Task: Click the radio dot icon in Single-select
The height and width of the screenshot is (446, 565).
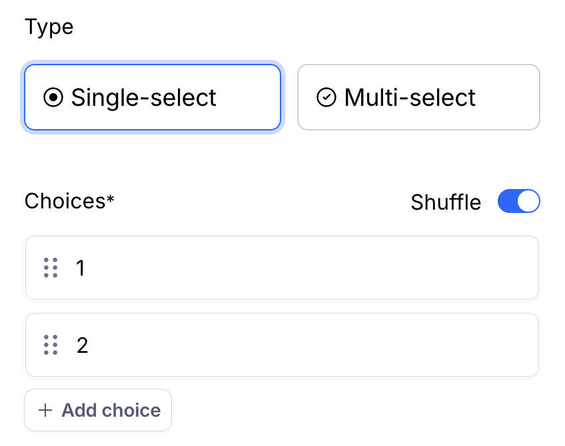Action: [x=53, y=98]
